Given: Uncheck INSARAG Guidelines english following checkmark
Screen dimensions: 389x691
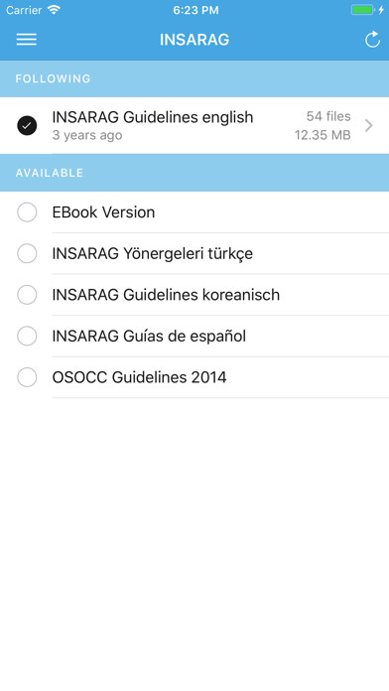Looking at the screenshot, I should pyautogui.click(x=27, y=126).
